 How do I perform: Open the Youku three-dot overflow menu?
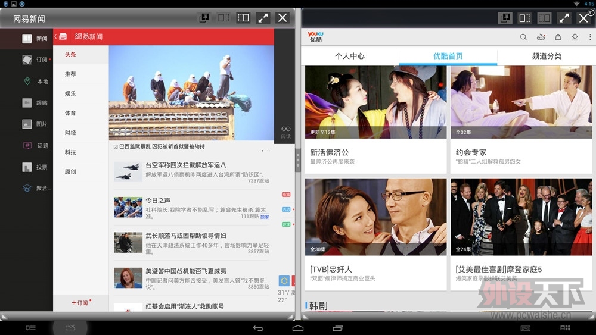(590, 37)
